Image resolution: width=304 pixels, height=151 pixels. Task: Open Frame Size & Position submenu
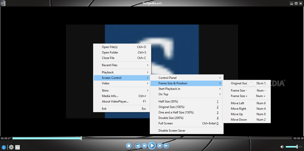coord(187,83)
